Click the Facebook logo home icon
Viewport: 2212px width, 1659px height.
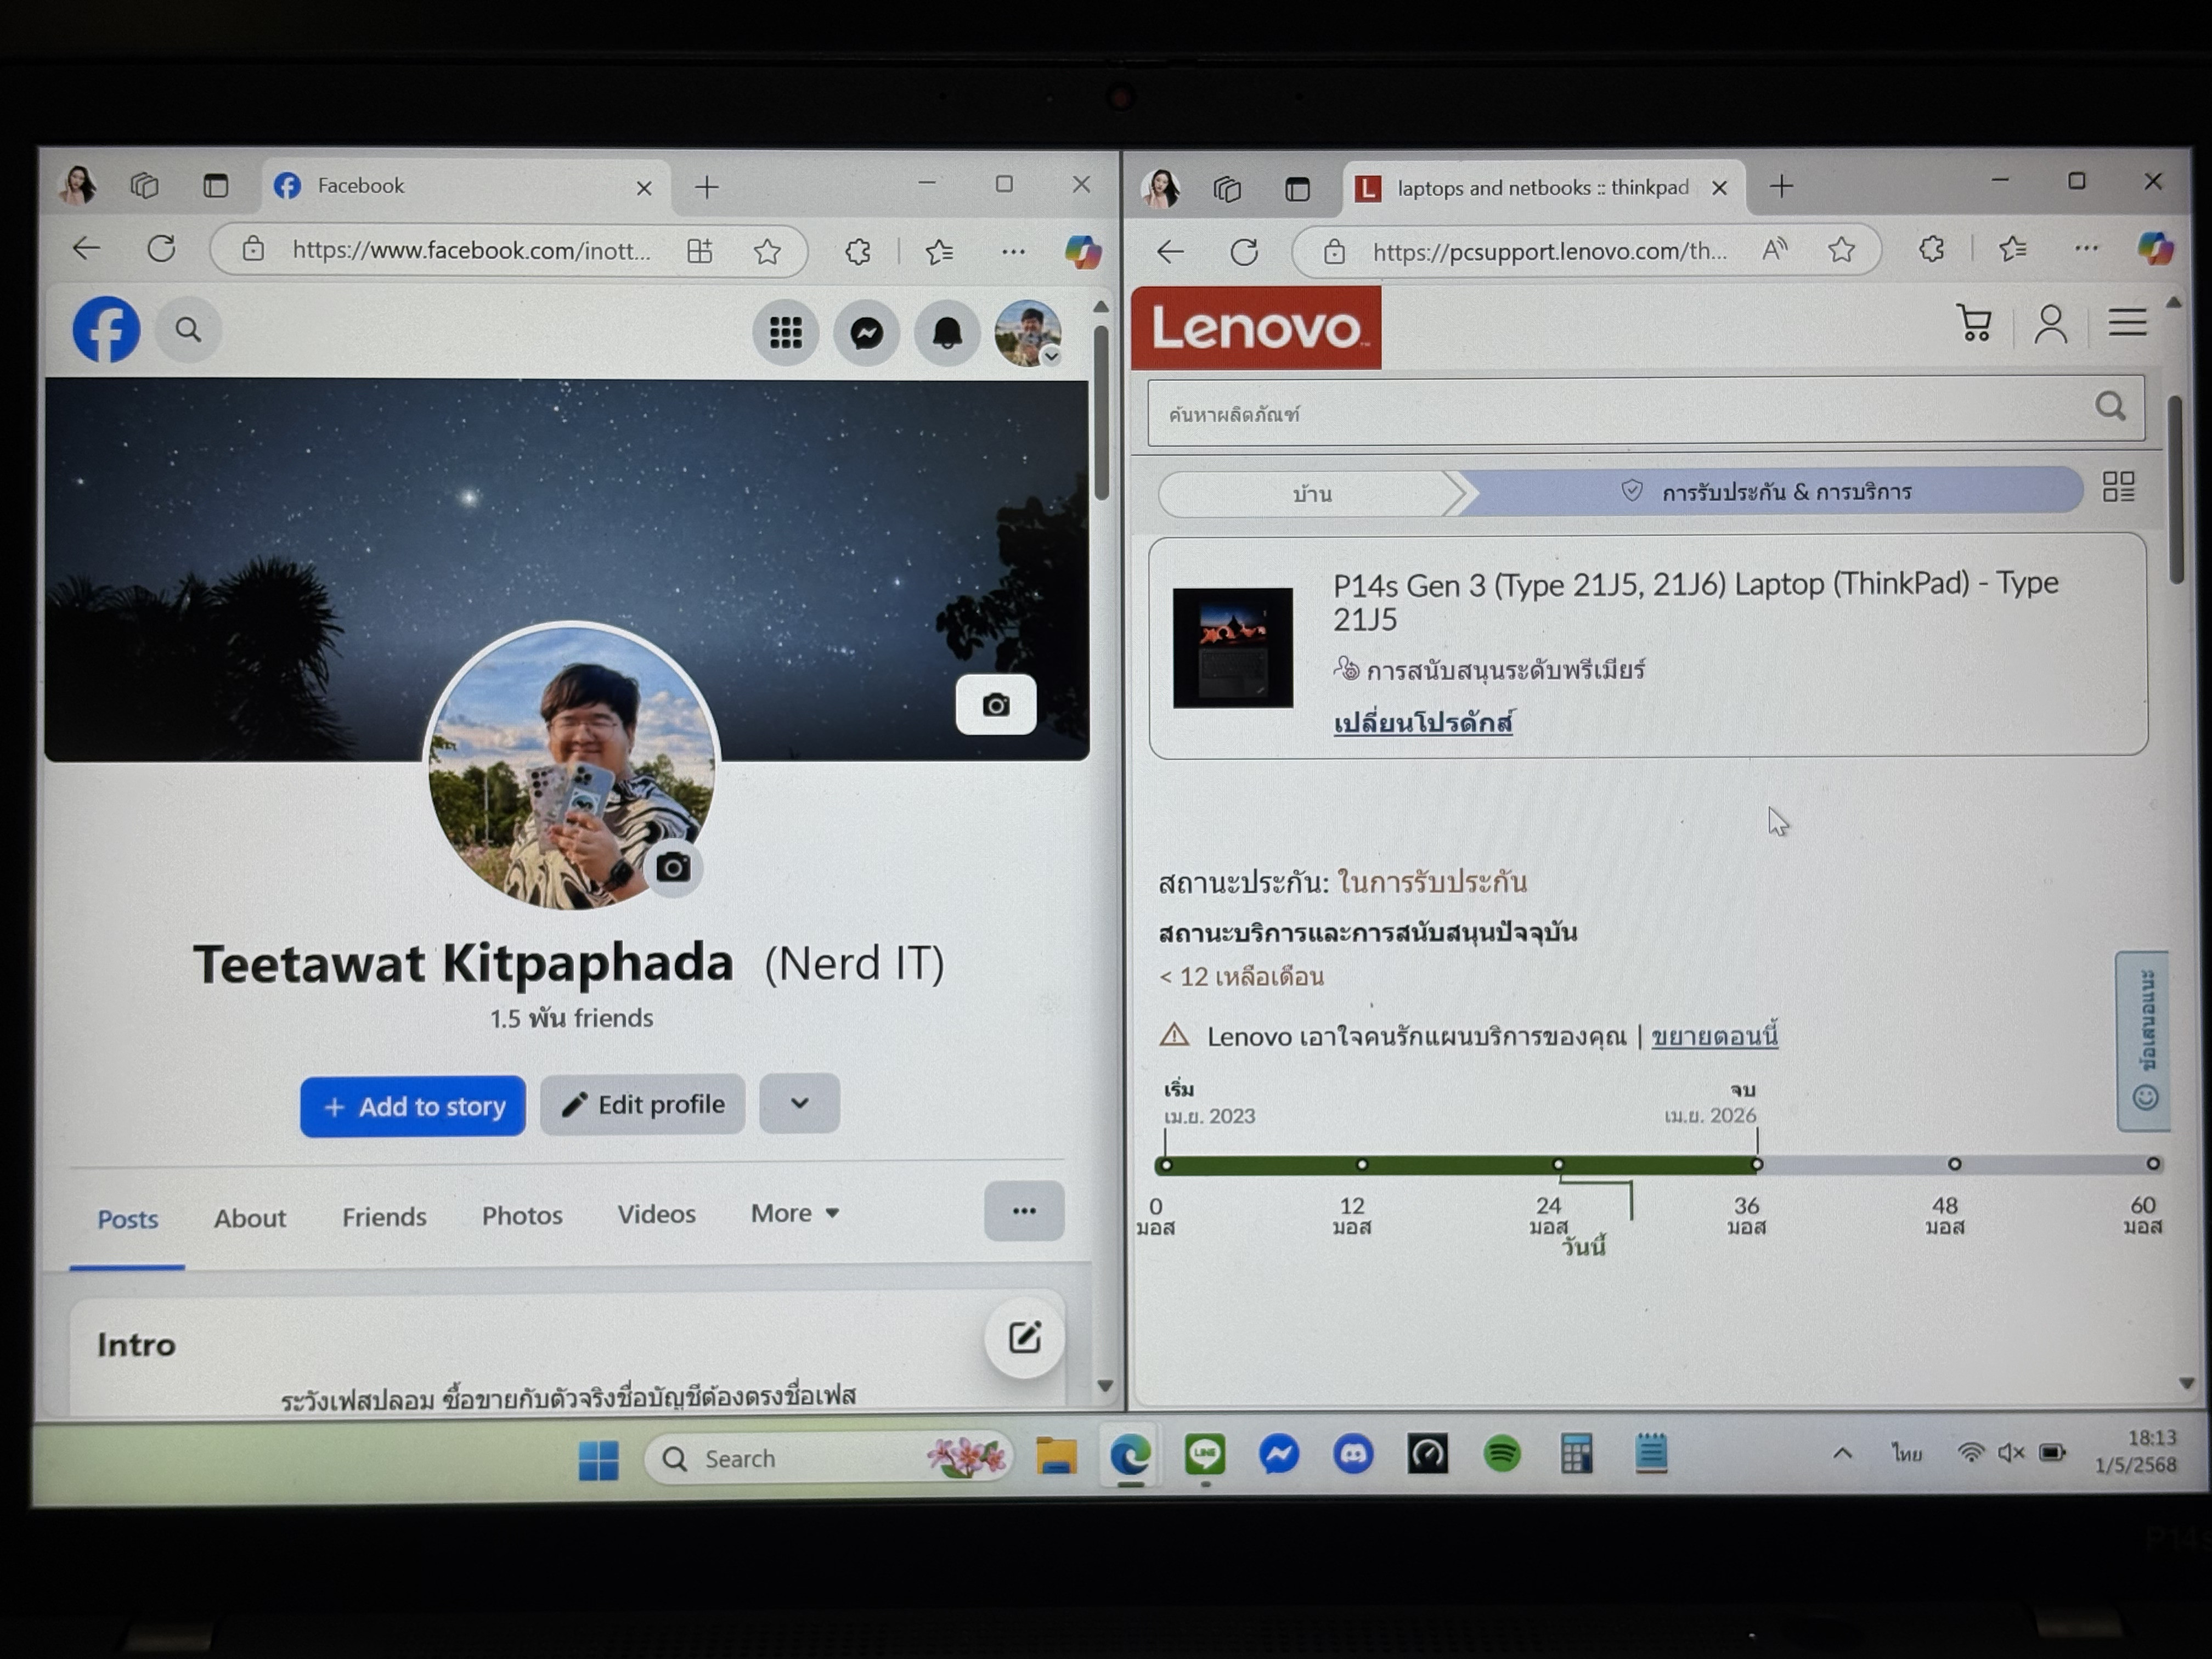[x=106, y=329]
